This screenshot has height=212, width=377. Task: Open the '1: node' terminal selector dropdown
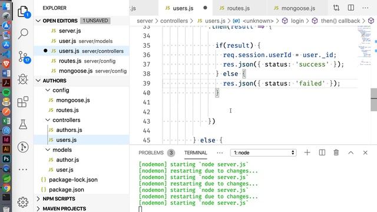263,153
